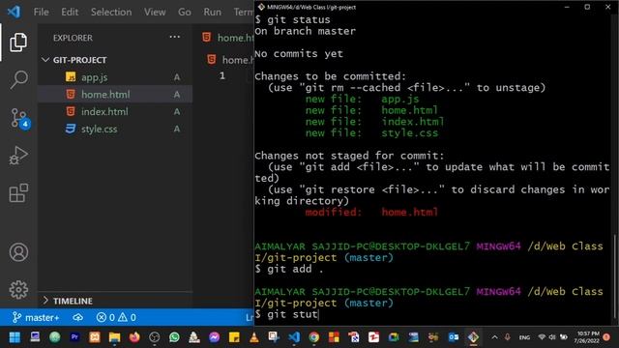The image size is (619, 348).
Task: Open the Windows Start menu
Action: pyautogui.click(x=15, y=337)
